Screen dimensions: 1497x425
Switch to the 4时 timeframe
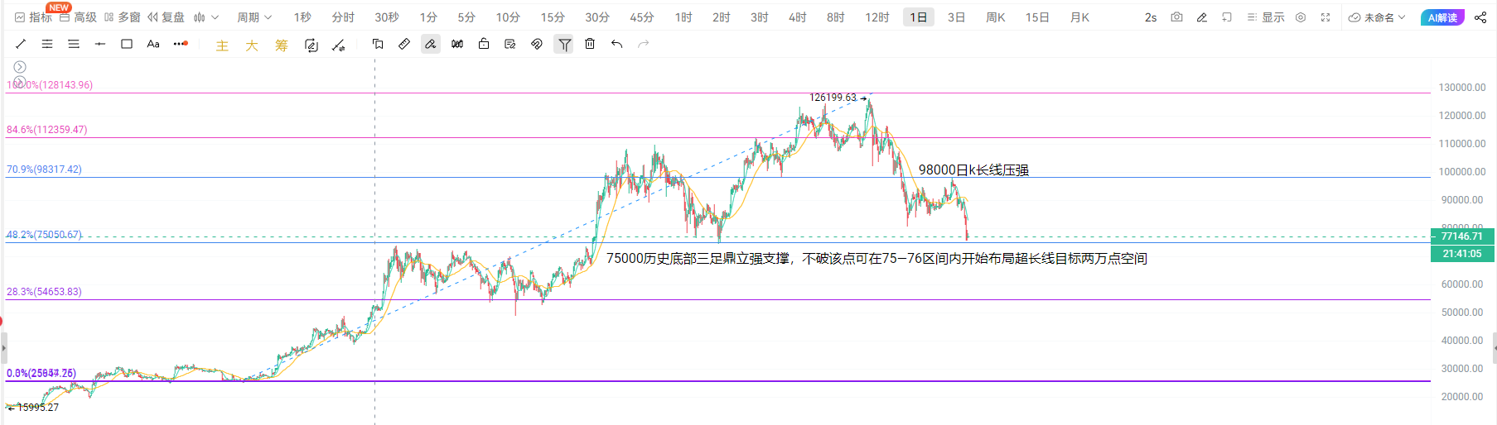coord(797,17)
